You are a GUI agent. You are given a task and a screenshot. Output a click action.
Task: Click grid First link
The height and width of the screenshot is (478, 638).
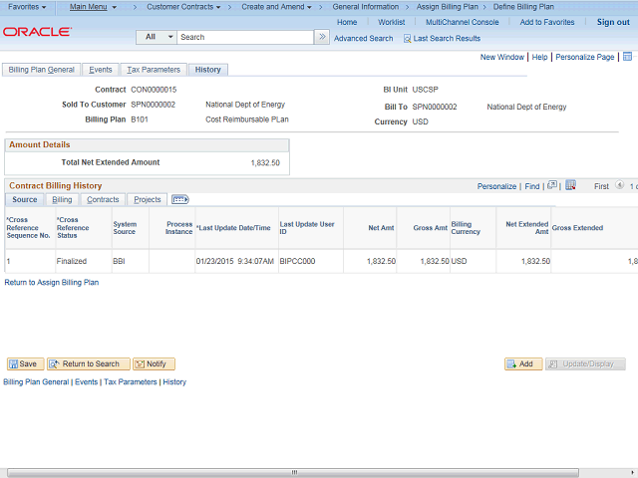tap(601, 186)
